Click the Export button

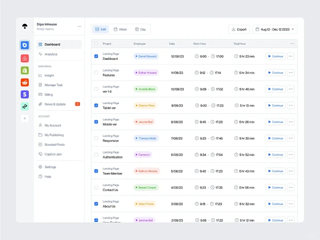tap(239, 29)
